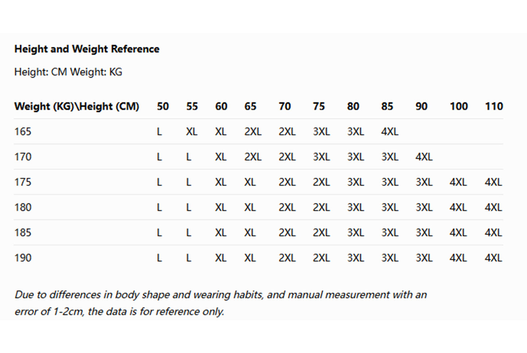Screen dimensions: 527x353
Task: Select the XL cell in the 165 row, 55 column
Action: click(x=191, y=131)
